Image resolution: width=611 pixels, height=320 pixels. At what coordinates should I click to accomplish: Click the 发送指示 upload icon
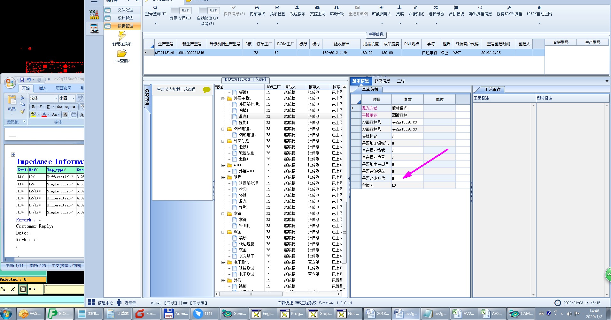point(297,7)
